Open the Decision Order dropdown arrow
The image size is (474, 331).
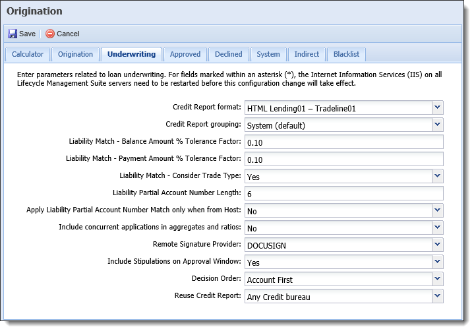(438, 279)
